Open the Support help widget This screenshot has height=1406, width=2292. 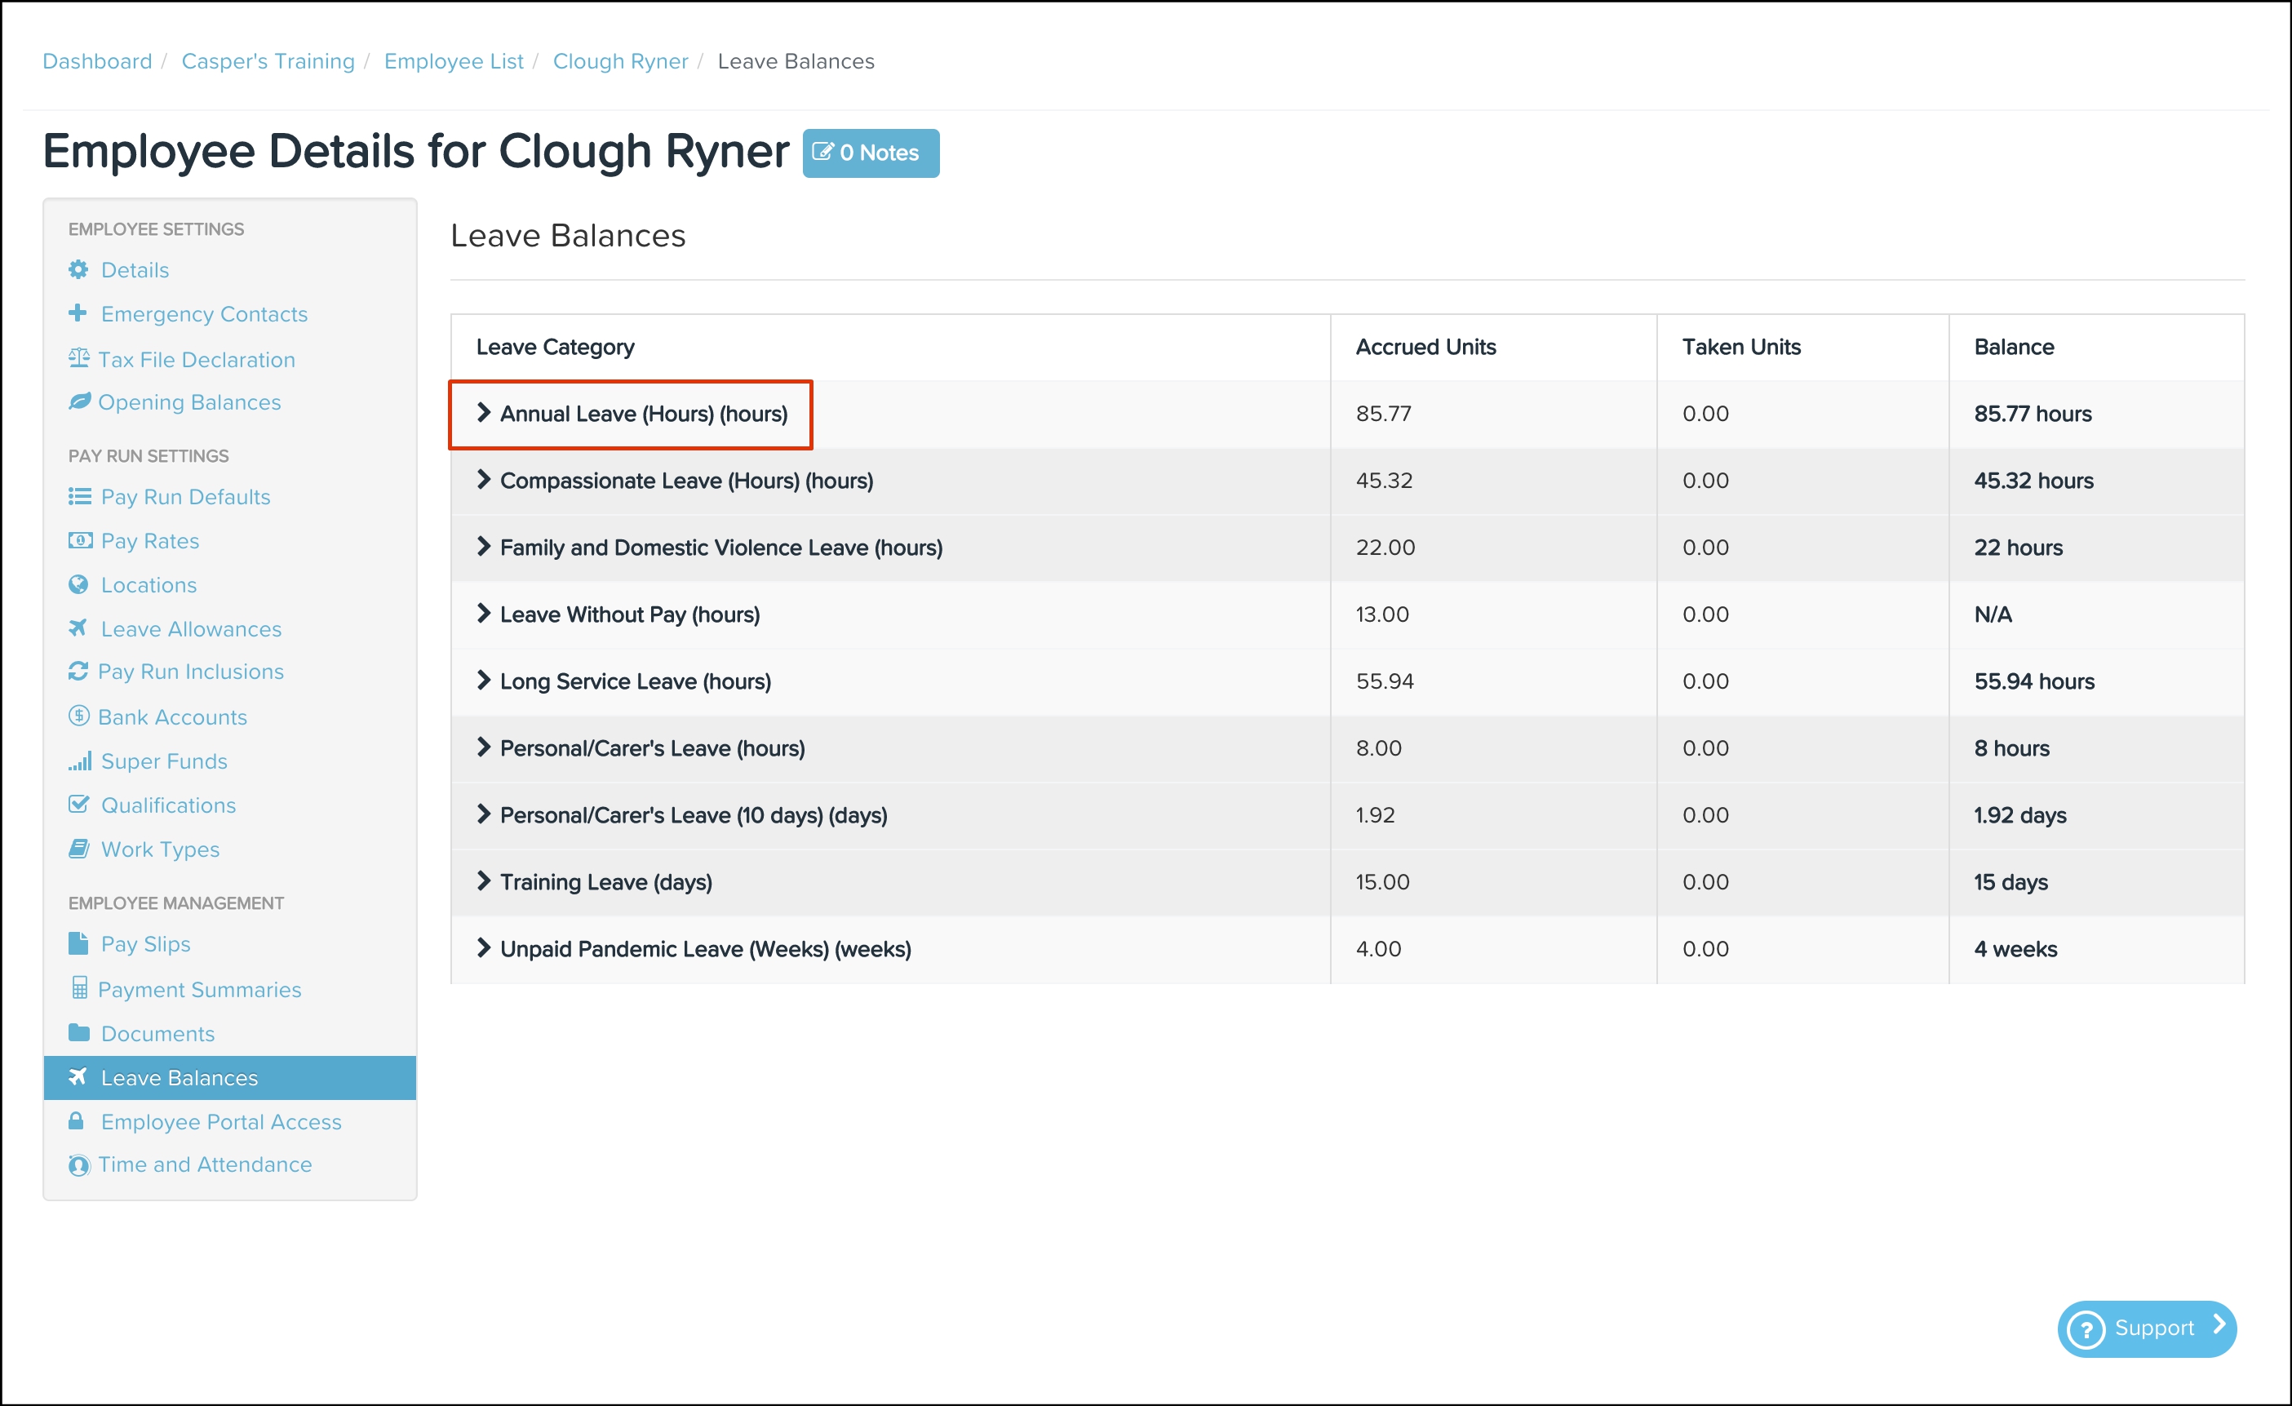point(2146,1328)
